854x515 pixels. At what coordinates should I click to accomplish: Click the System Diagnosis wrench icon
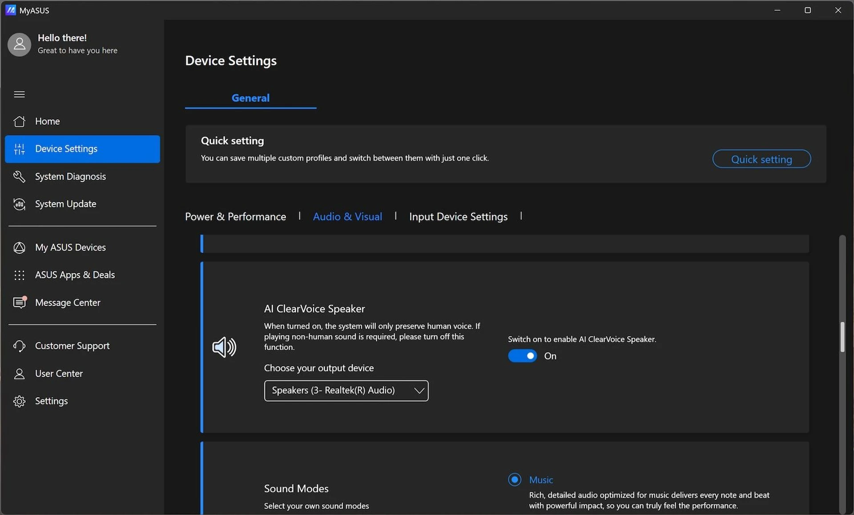19,176
